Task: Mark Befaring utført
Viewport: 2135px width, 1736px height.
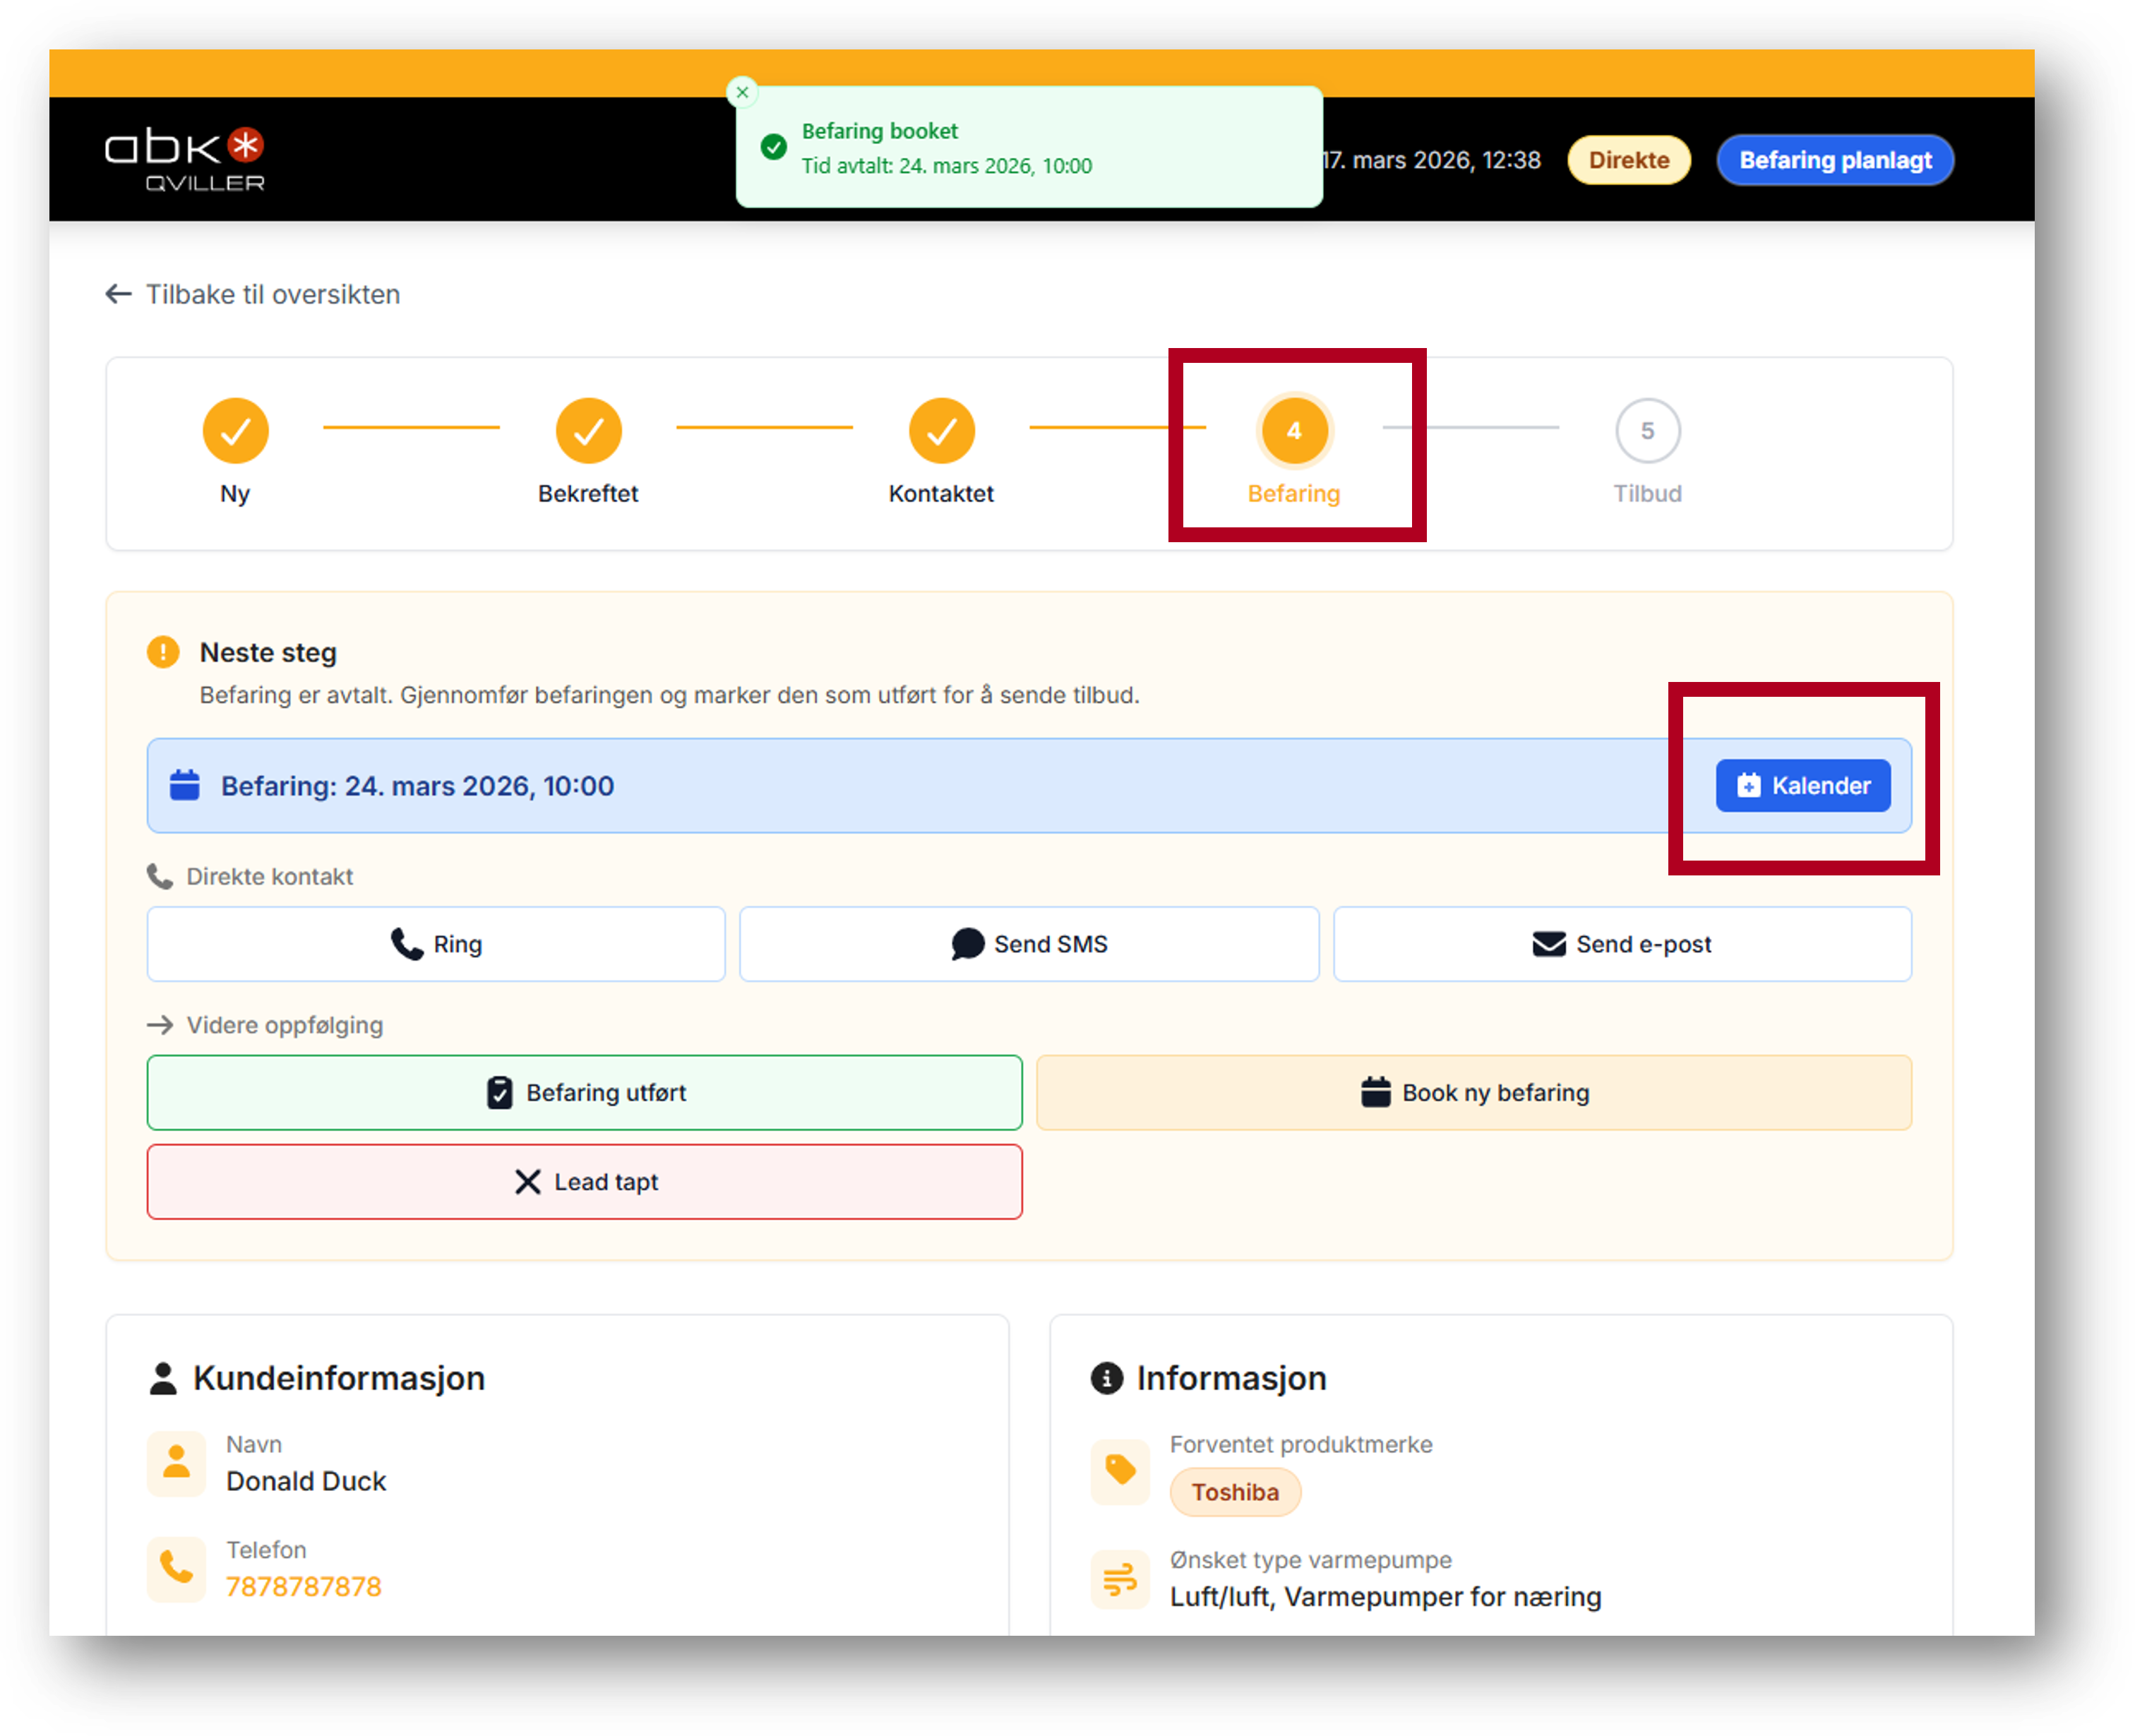Action: point(585,1093)
